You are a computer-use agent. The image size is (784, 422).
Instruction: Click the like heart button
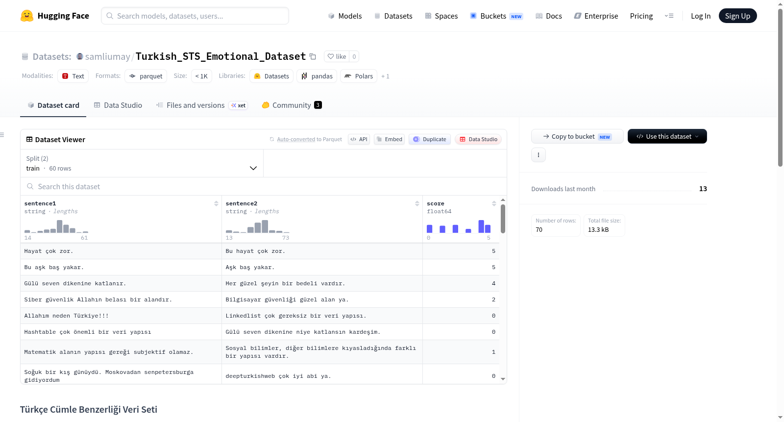click(337, 56)
